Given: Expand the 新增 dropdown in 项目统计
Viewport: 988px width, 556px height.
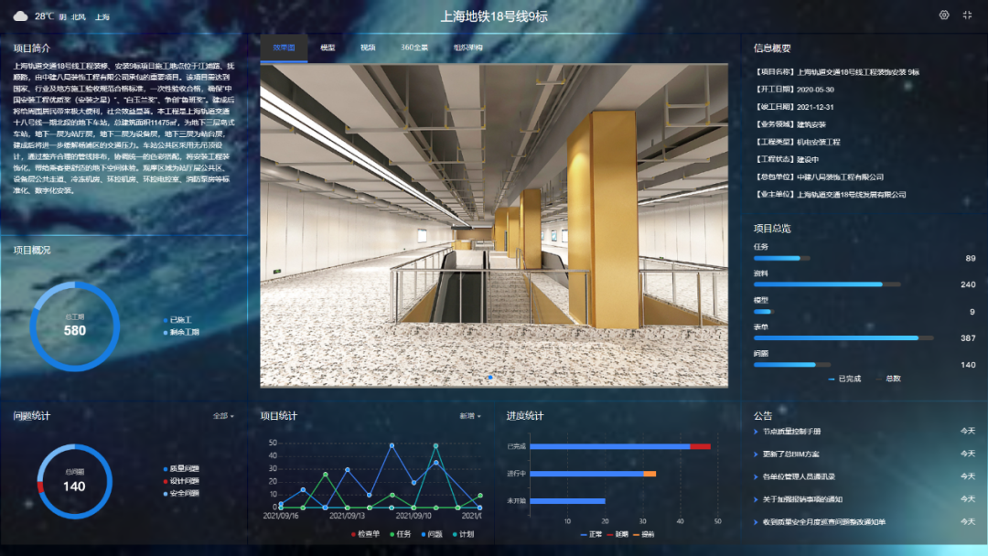Looking at the screenshot, I should coord(470,416).
